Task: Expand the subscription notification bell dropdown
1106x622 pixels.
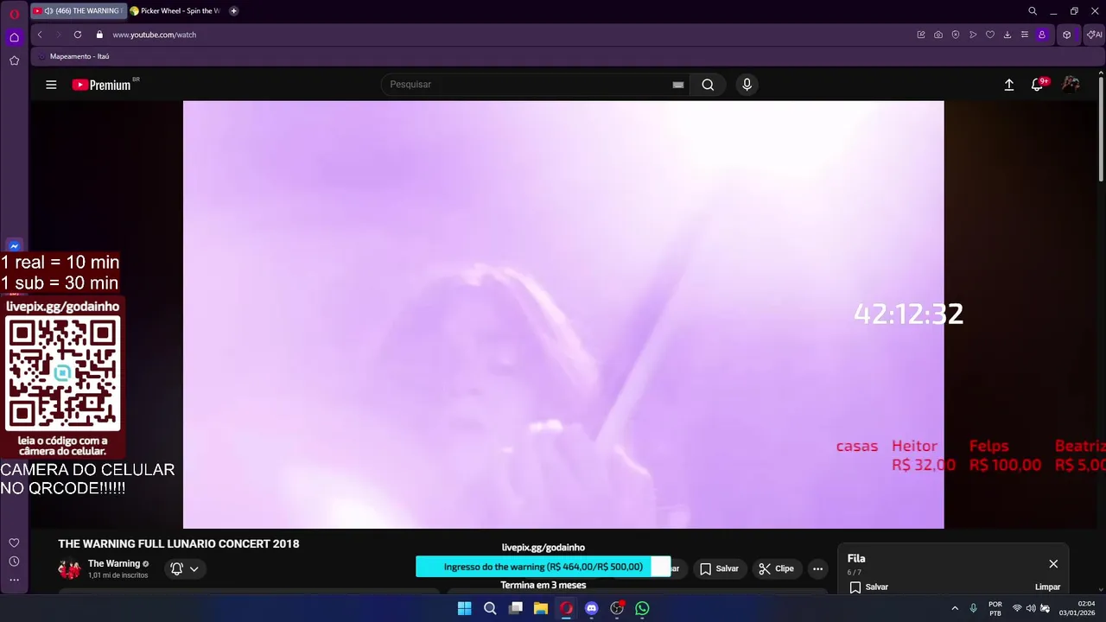Action: [x=185, y=568]
